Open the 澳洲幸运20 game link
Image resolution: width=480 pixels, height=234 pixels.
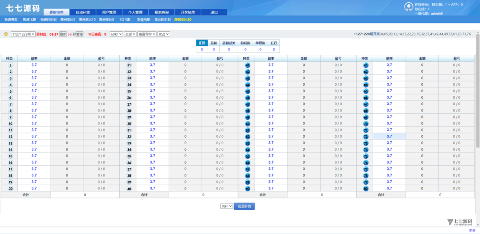click(183, 20)
